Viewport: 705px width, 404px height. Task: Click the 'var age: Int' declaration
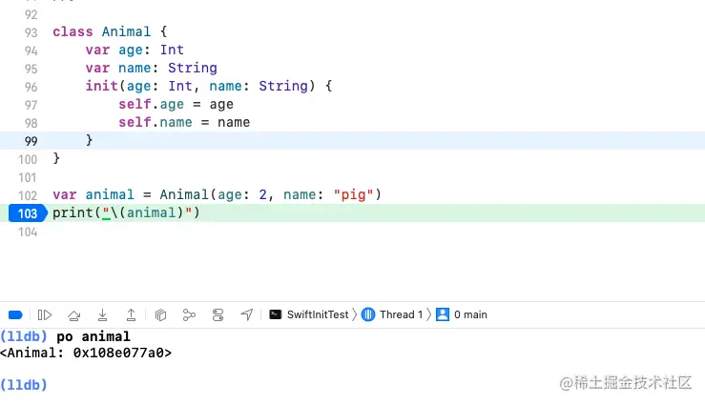[135, 50]
